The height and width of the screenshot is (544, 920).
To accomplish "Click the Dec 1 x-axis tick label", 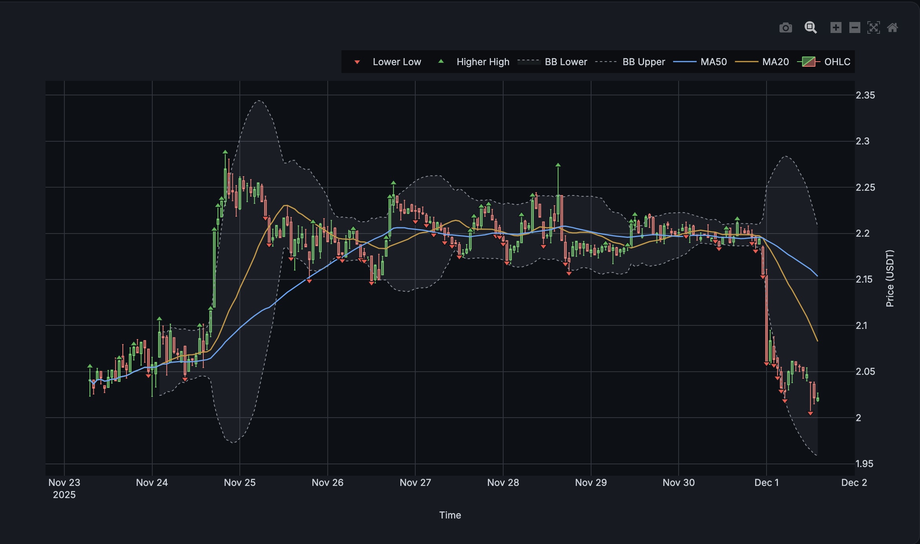I will tap(766, 483).
